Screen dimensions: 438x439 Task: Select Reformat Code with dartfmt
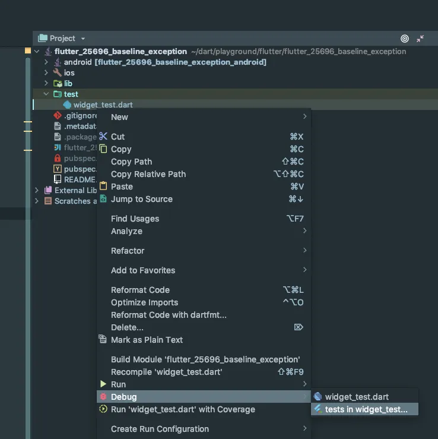(204, 315)
